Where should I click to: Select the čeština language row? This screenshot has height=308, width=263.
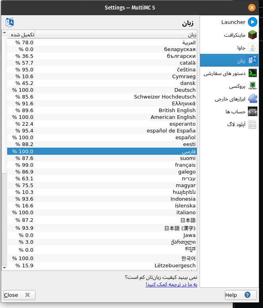click(102, 69)
